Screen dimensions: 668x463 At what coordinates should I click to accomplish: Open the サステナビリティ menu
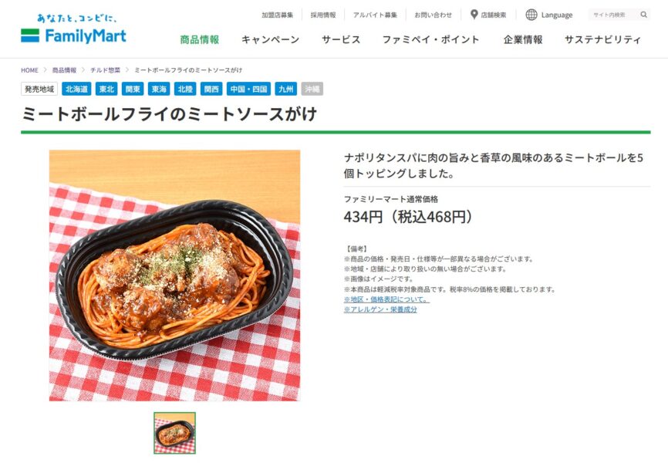tap(602, 39)
